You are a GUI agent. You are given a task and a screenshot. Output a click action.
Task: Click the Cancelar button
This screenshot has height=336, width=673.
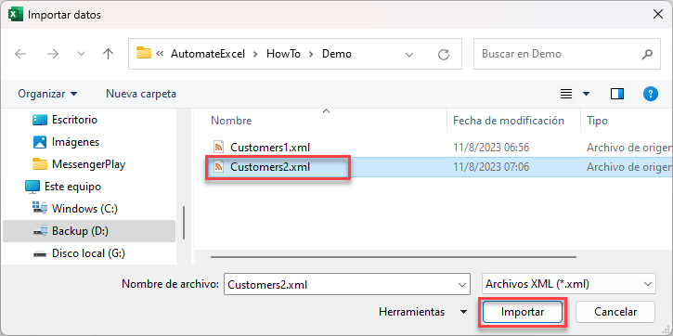point(615,312)
